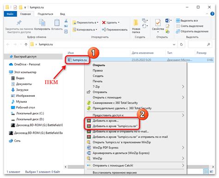The image size is (219, 178).
Task: Sort by the Дата изменения column header
Action: pyautogui.click(x=142, y=53)
